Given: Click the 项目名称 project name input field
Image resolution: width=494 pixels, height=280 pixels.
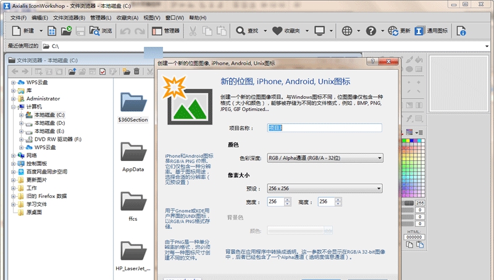Looking at the screenshot, I should [x=325, y=128].
